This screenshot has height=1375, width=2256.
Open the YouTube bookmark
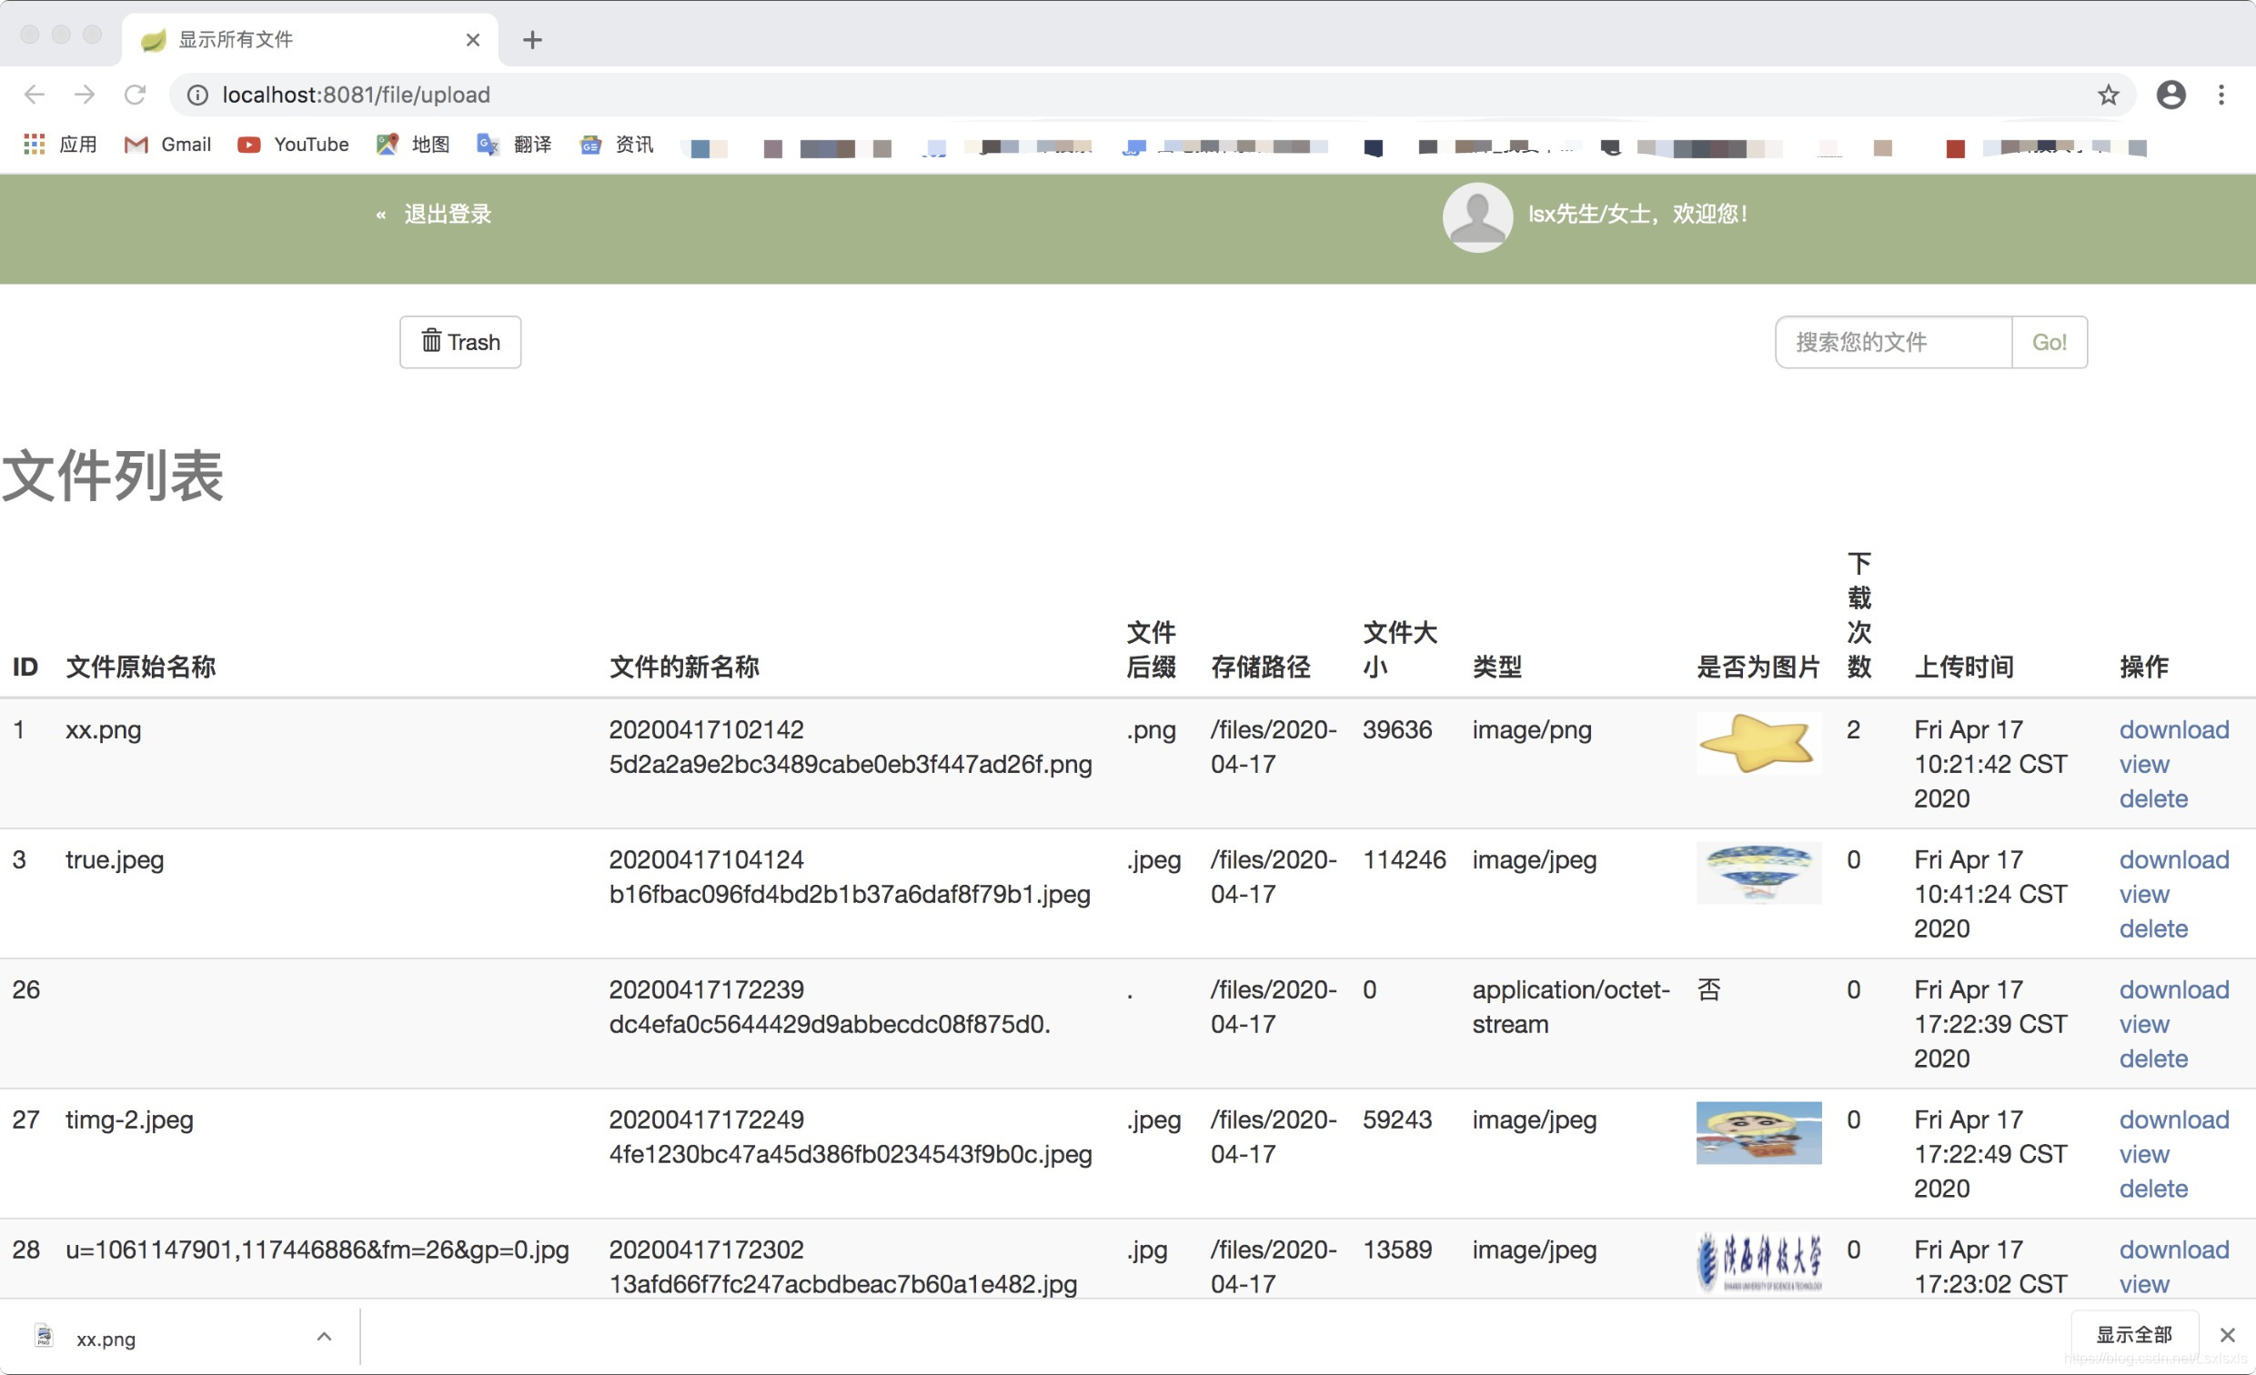click(x=293, y=144)
